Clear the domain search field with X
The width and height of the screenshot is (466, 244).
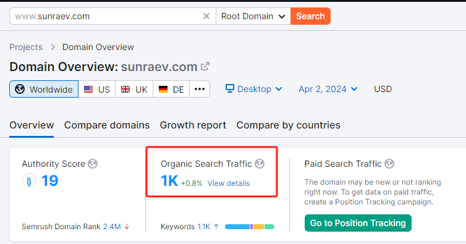[x=206, y=16]
